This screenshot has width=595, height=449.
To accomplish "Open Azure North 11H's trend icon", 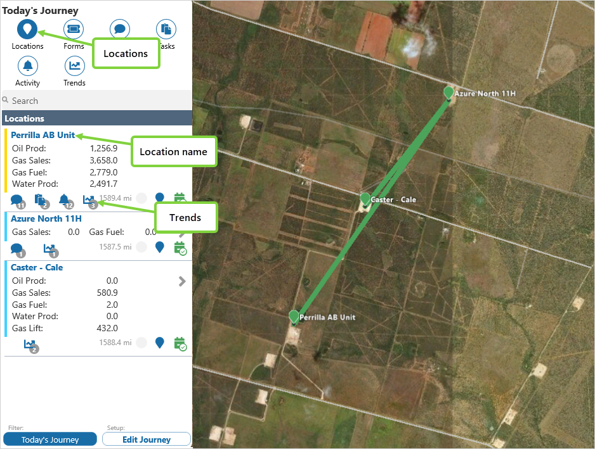I will [51, 250].
